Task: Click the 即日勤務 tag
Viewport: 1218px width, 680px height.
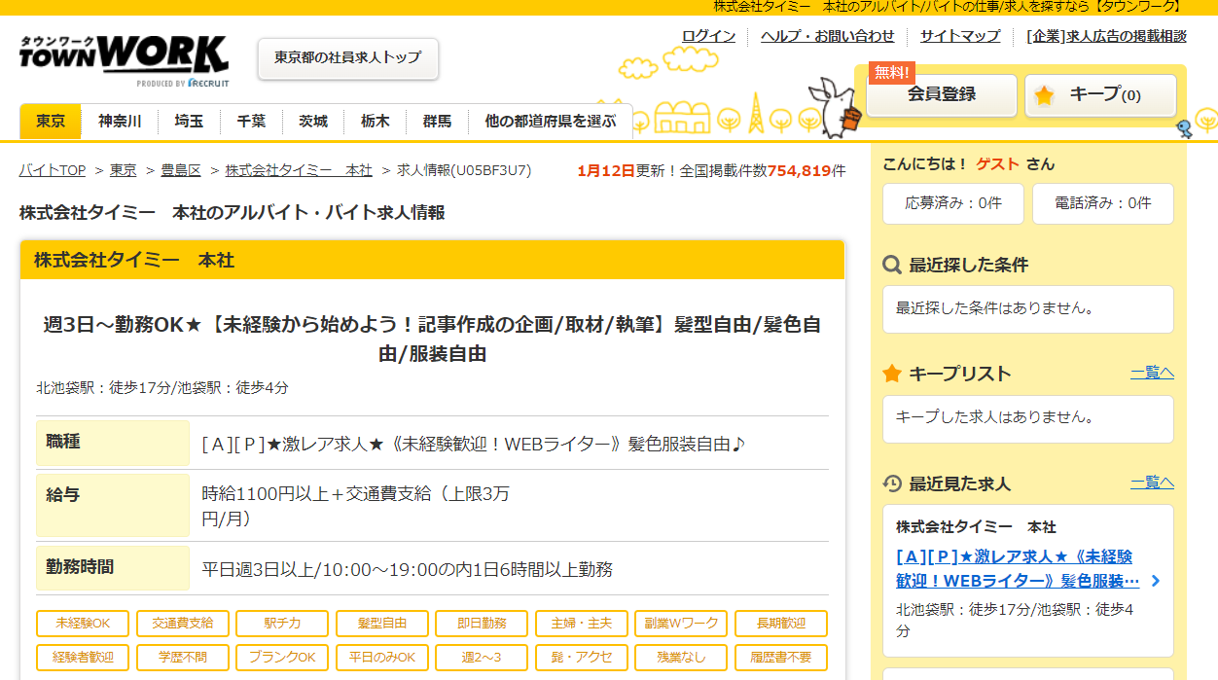Action: pyautogui.click(x=482, y=624)
